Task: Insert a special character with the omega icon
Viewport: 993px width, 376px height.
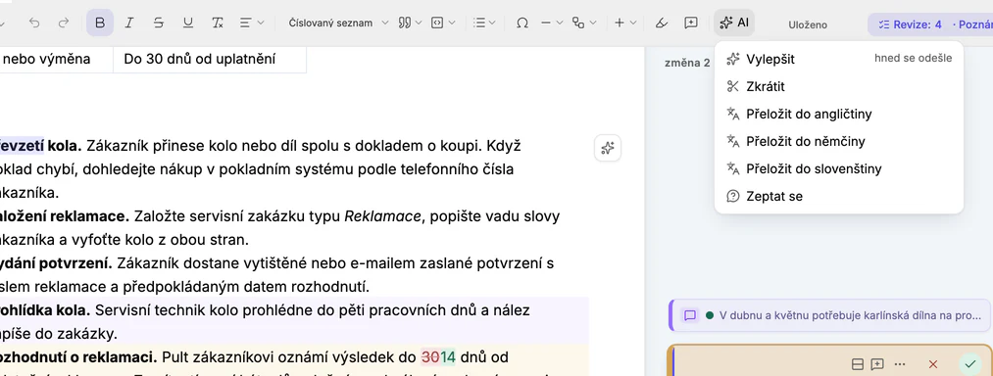Action: (521, 23)
